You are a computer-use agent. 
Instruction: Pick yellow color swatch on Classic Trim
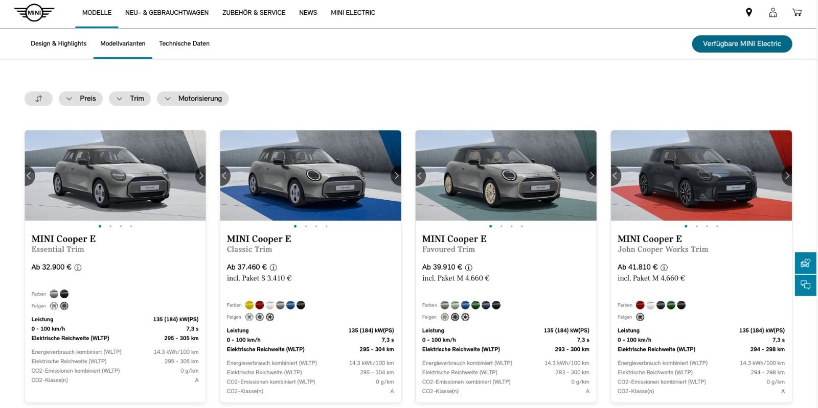pos(249,305)
